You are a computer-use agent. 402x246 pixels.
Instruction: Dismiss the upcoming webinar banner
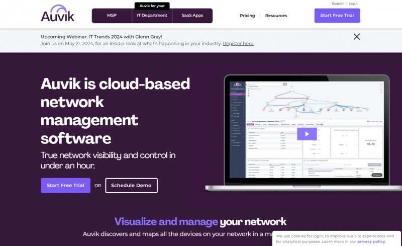pyautogui.click(x=356, y=36)
